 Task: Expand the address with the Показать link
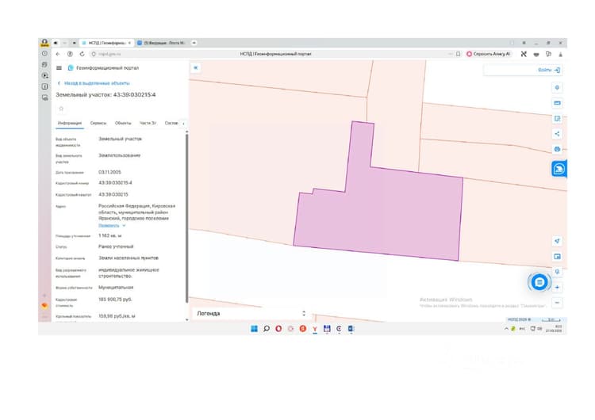[112, 226]
